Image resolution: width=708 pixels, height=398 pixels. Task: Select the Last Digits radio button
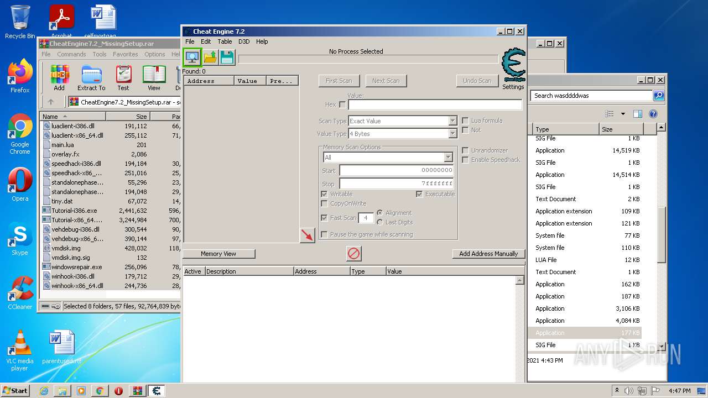click(379, 222)
